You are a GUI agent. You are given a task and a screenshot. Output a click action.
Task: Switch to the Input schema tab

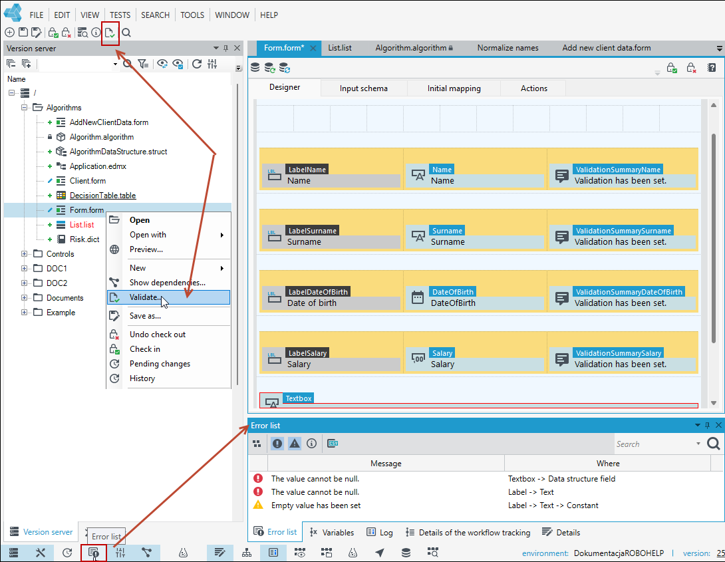tap(364, 88)
